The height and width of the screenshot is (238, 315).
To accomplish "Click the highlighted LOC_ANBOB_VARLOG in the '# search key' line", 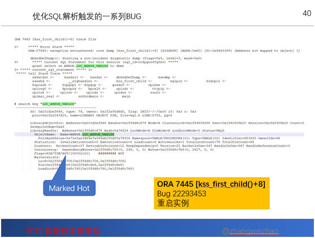I will [x=58, y=104].
